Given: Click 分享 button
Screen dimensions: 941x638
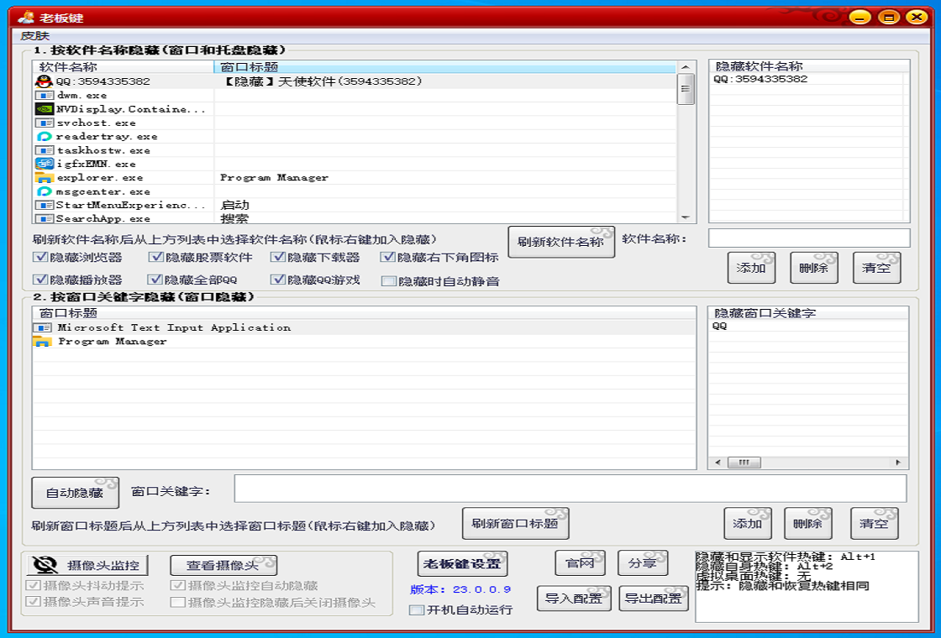Looking at the screenshot, I should click(x=643, y=563).
